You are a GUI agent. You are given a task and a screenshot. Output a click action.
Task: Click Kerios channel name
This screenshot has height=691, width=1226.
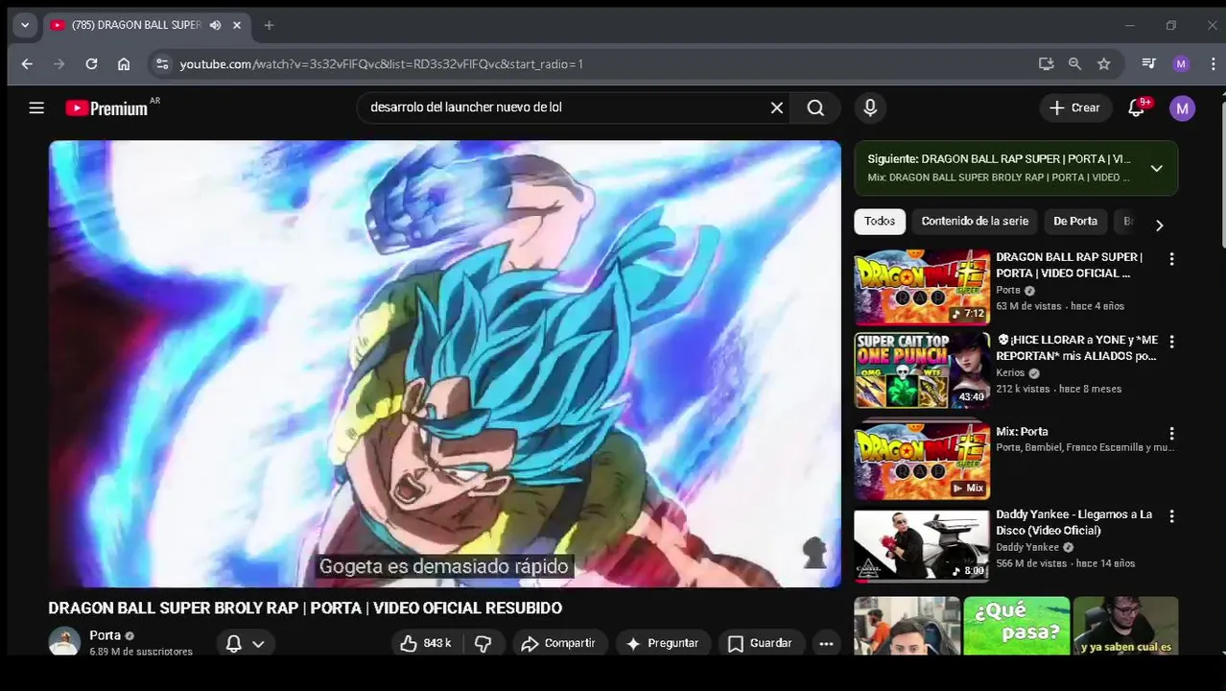(1010, 373)
